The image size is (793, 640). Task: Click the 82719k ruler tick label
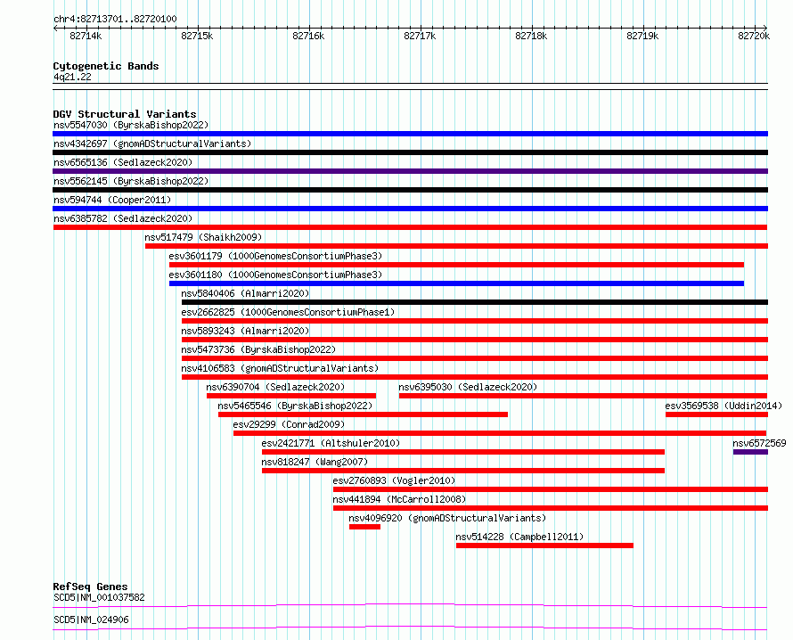(642, 36)
